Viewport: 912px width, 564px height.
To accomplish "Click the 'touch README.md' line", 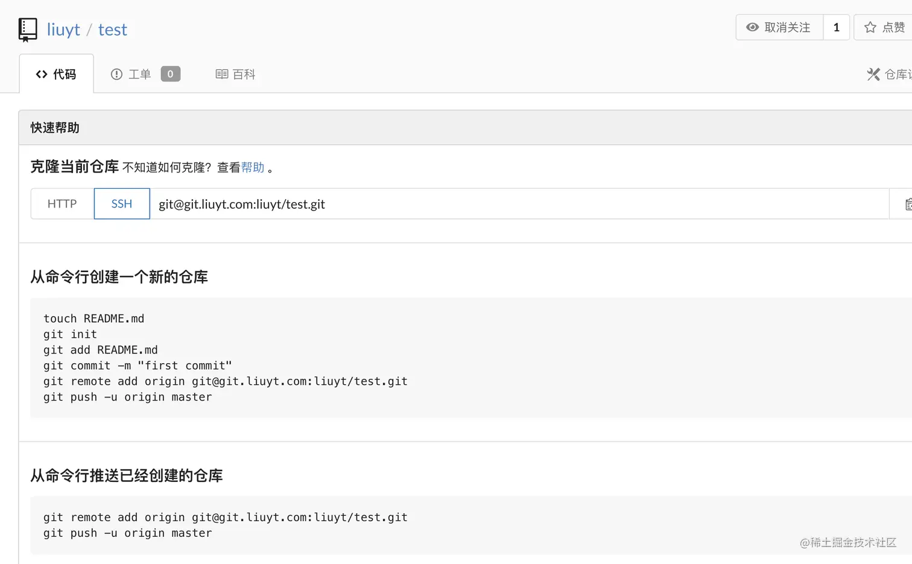I will [x=94, y=318].
